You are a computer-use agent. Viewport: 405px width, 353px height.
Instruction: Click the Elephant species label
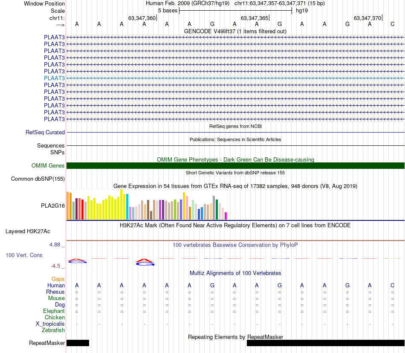pos(54,311)
